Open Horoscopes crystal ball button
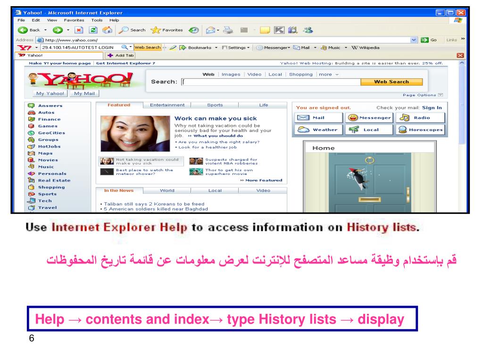This screenshot has width=483, height=362. click(x=420, y=130)
